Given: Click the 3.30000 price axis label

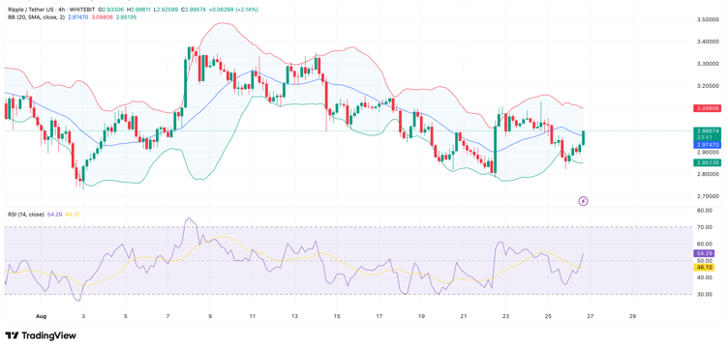Looking at the screenshot, I should click(708, 64).
